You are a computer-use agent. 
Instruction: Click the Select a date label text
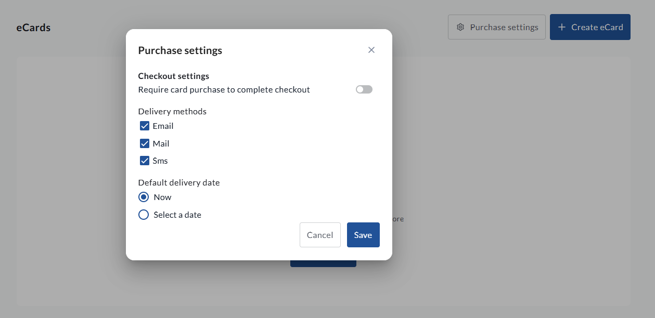pos(177,215)
